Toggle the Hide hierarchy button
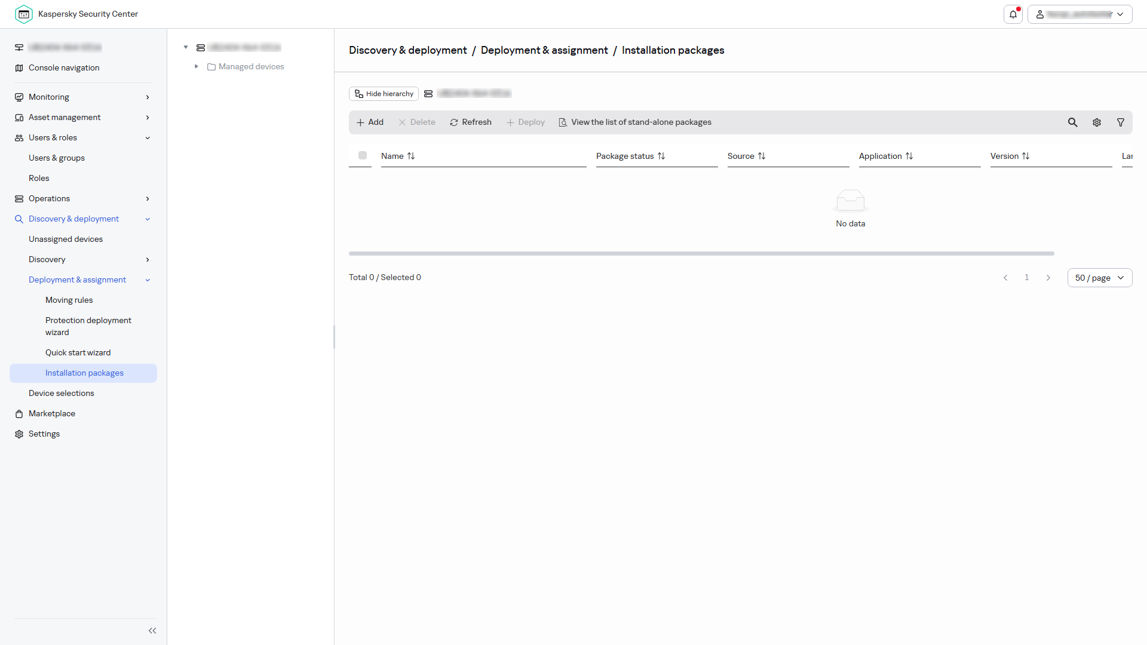This screenshot has height=645, width=1147. pyautogui.click(x=384, y=94)
